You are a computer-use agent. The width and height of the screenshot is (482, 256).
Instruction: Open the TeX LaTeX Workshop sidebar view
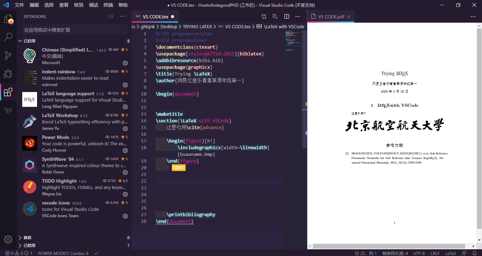tap(8, 110)
